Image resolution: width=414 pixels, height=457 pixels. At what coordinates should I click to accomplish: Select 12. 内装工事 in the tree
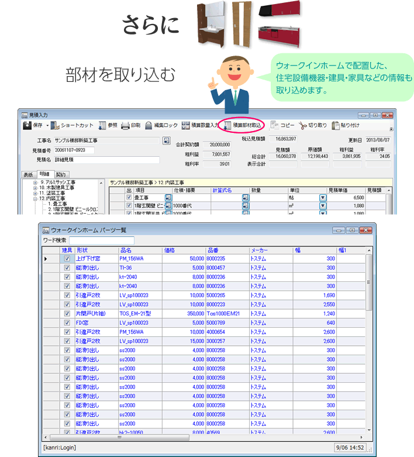pos(52,198)
